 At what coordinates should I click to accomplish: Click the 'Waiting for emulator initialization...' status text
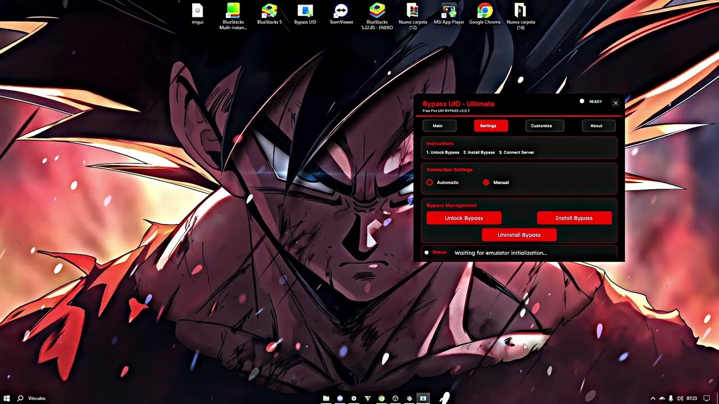coord(500,252)
